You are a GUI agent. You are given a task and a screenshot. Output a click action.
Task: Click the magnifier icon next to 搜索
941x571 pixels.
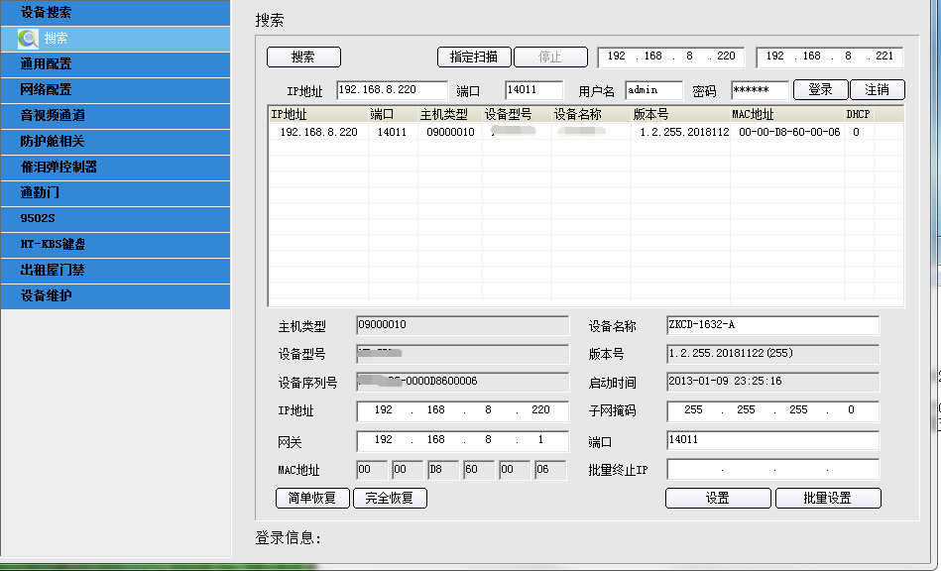28,39
